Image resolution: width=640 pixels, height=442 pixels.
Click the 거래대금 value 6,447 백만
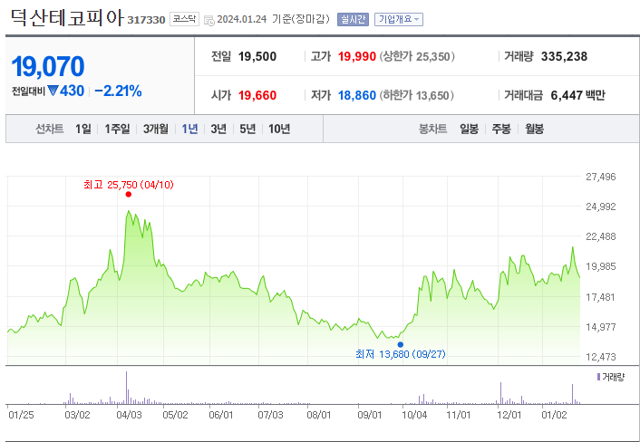[577, 95]
